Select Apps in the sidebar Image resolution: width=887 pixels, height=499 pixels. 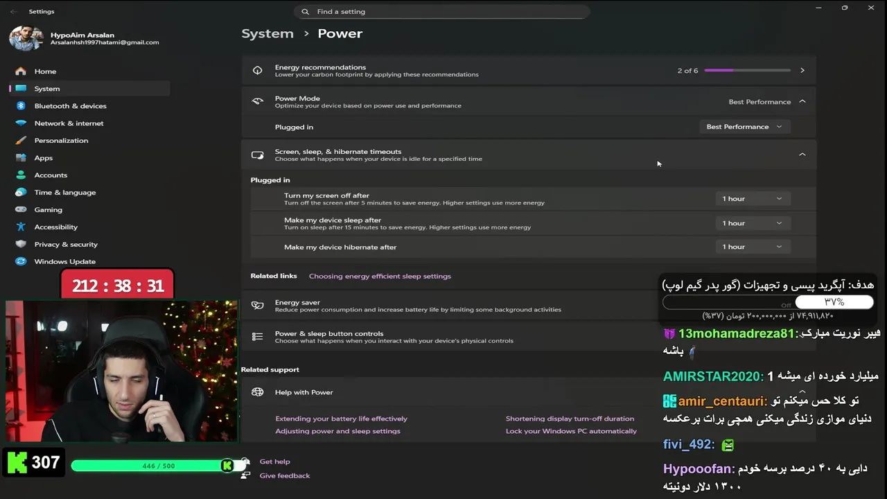(44, 158)
